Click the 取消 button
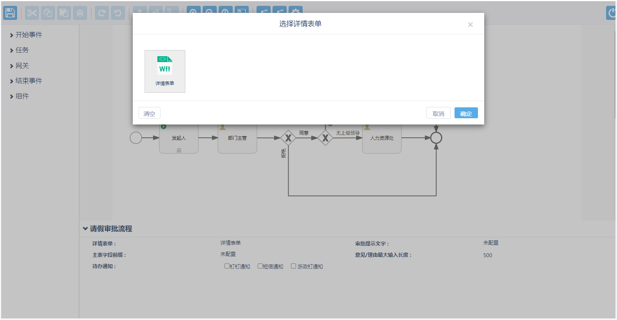Image resolution: width=617 pixels, height=320 pixels. pos(438,113)
